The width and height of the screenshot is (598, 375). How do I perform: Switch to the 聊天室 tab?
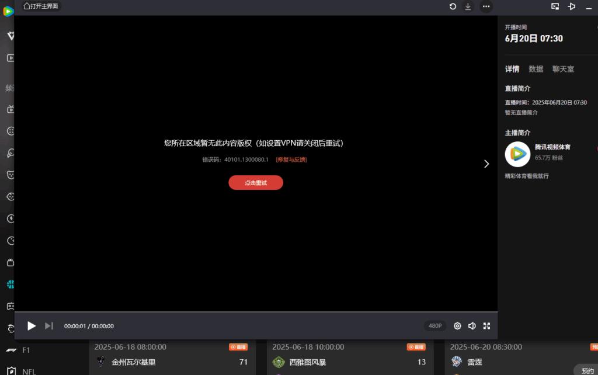[563, 69]
